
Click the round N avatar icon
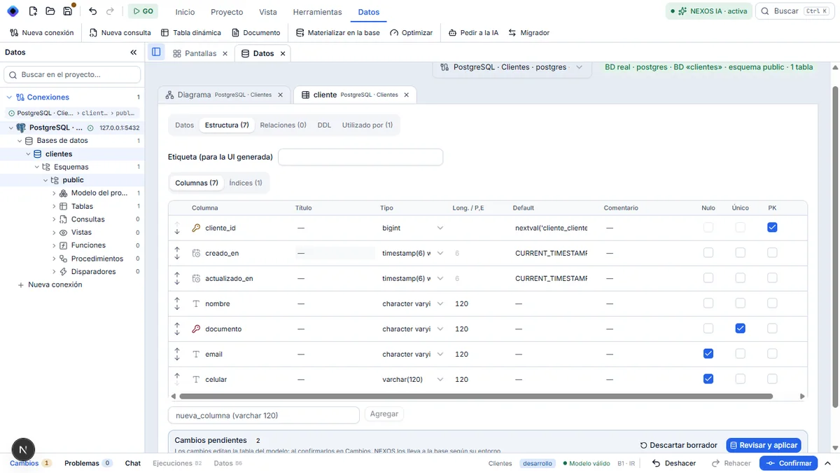pyautogui.click(x=24, y=450)
